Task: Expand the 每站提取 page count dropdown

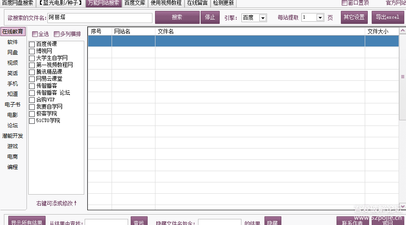Action: coord(320,18)
